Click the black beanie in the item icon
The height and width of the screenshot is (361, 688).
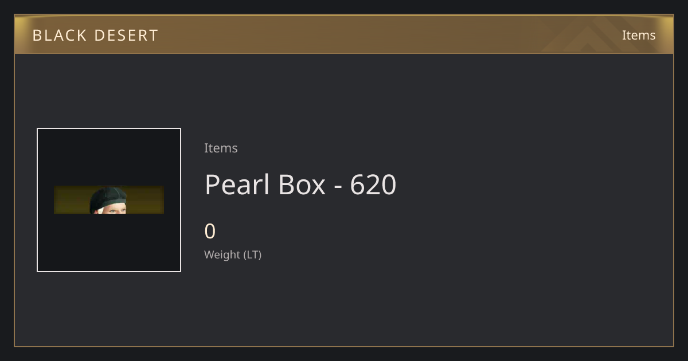108,197
